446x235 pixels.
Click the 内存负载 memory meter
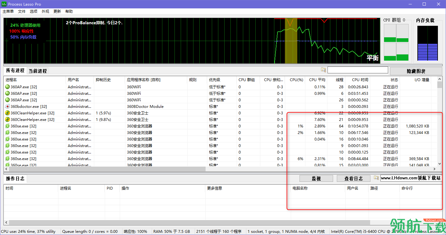tap(427, 43)
